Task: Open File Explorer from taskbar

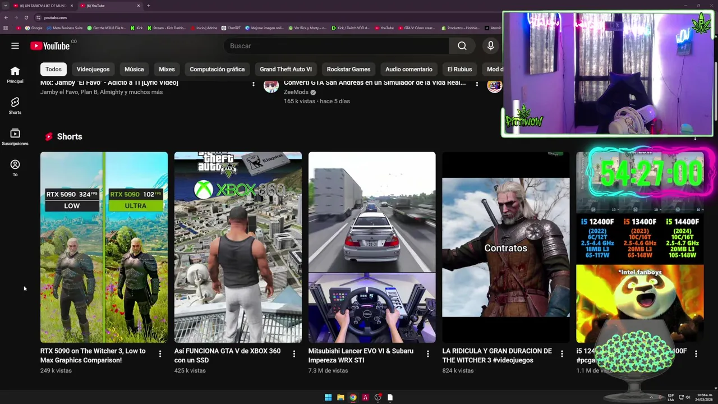Action: (340, 397)
